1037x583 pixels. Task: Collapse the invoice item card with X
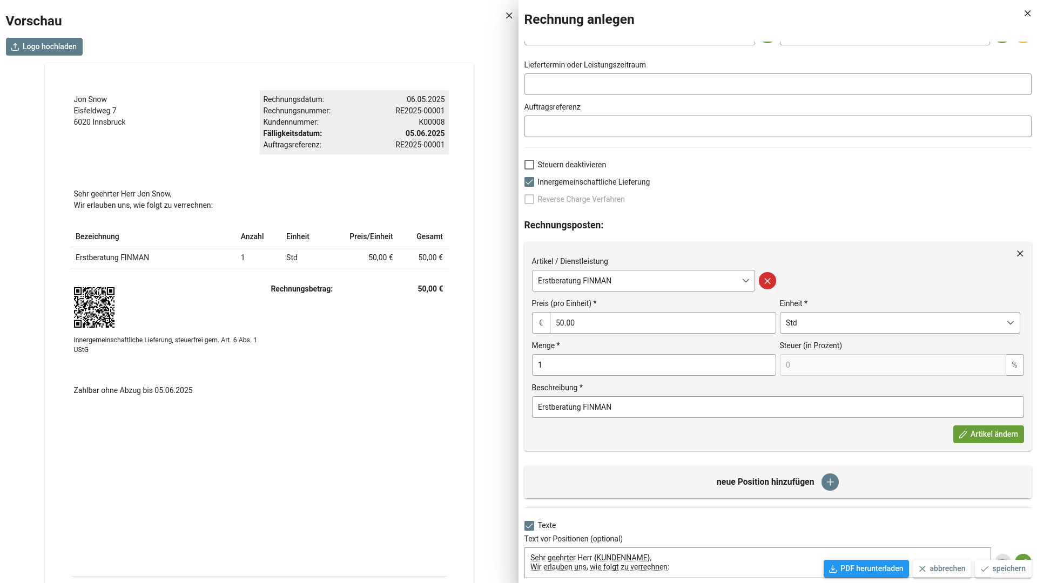coord(1020,254)
